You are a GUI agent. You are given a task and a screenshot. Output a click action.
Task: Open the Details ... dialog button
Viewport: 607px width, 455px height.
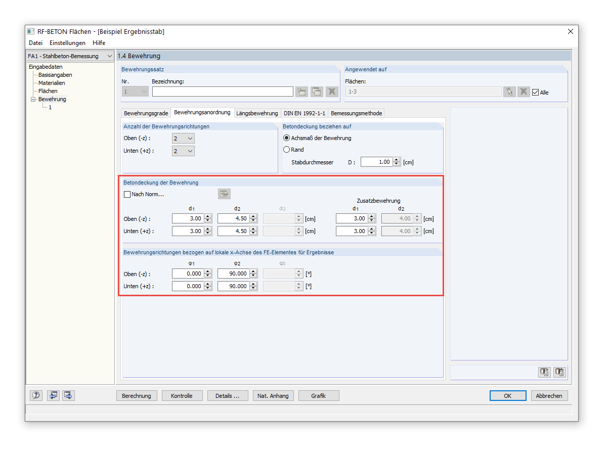point(227,396)
